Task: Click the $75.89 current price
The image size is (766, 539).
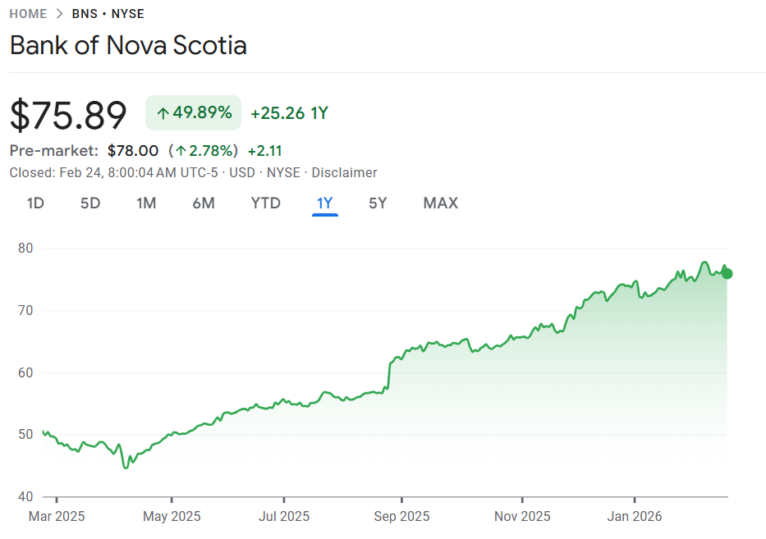Action: point(68,115)
